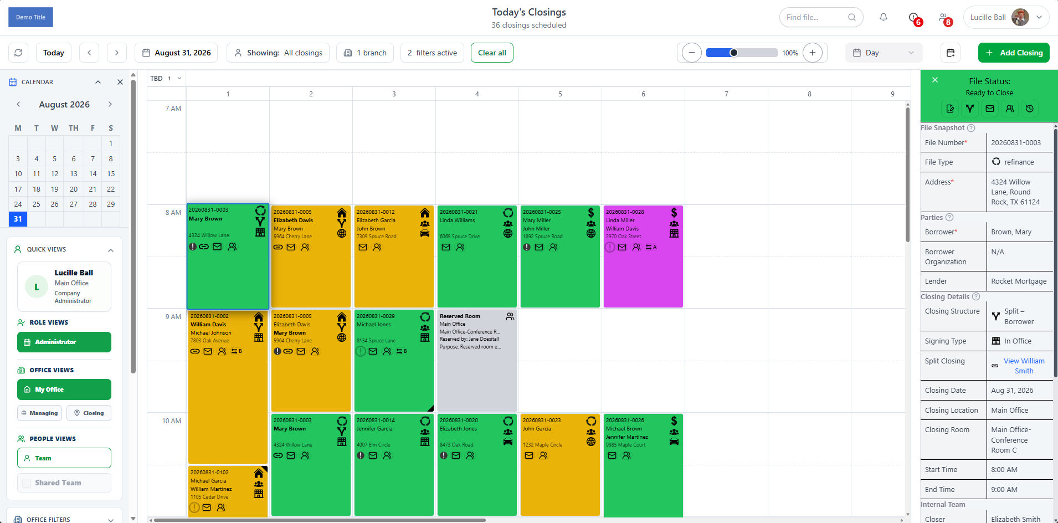Image resolution: width=1058 pixels, height=523 pixels.
Task: Click the envelope icon on closing 20260831-0012
Action: [363, 247]
